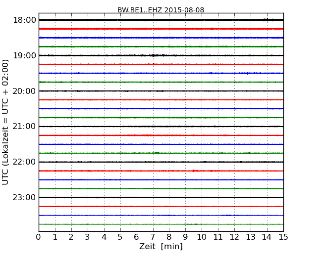Select the black seismogram trace at 21:00
The image size is (322, 257).
(x=161, y=127)
